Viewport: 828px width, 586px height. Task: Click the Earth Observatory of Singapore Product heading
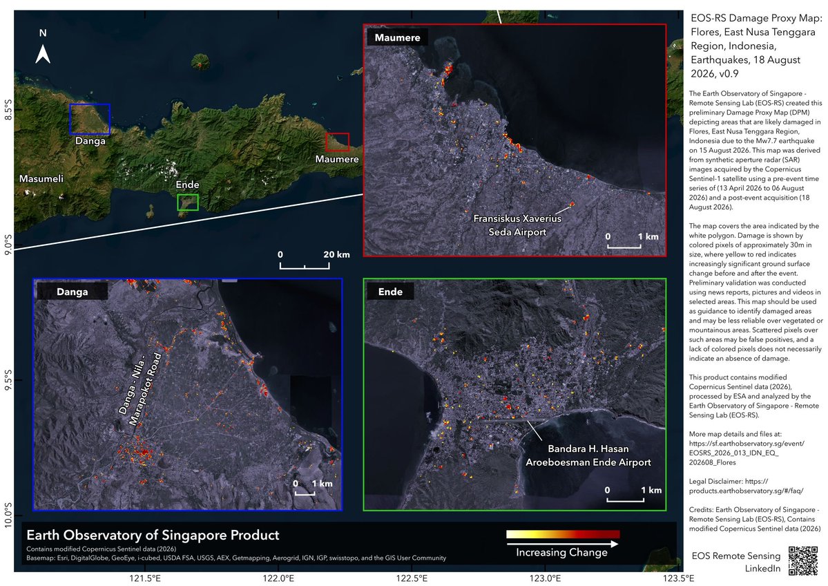(153, 536)
